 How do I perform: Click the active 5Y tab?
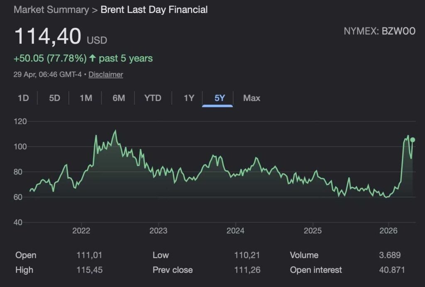tap(220, 98)
